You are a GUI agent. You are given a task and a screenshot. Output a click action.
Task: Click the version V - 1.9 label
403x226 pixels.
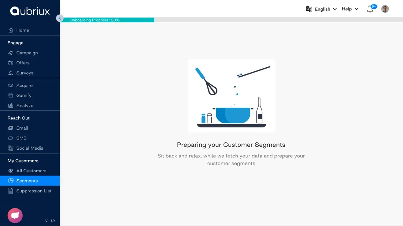coord(50,221)
